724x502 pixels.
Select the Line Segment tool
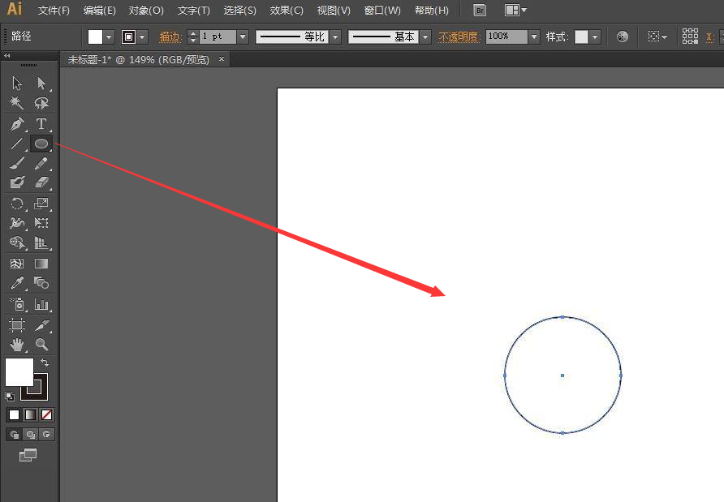point(17,144)
